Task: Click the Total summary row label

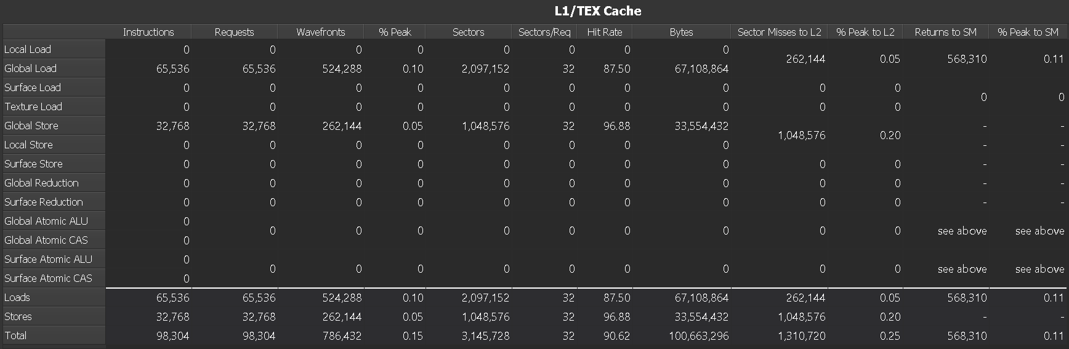Action: point(15,335)
